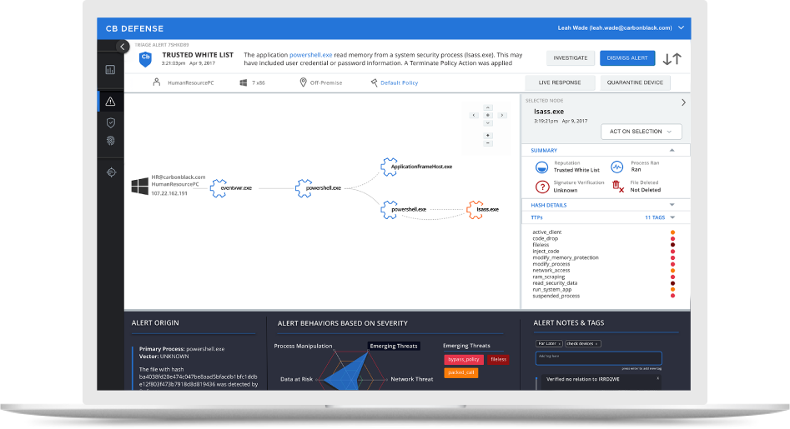This screenshot has width=790, height=429.
Task: Open the fingerprint icon in sidebar
Action: (111, 141)
